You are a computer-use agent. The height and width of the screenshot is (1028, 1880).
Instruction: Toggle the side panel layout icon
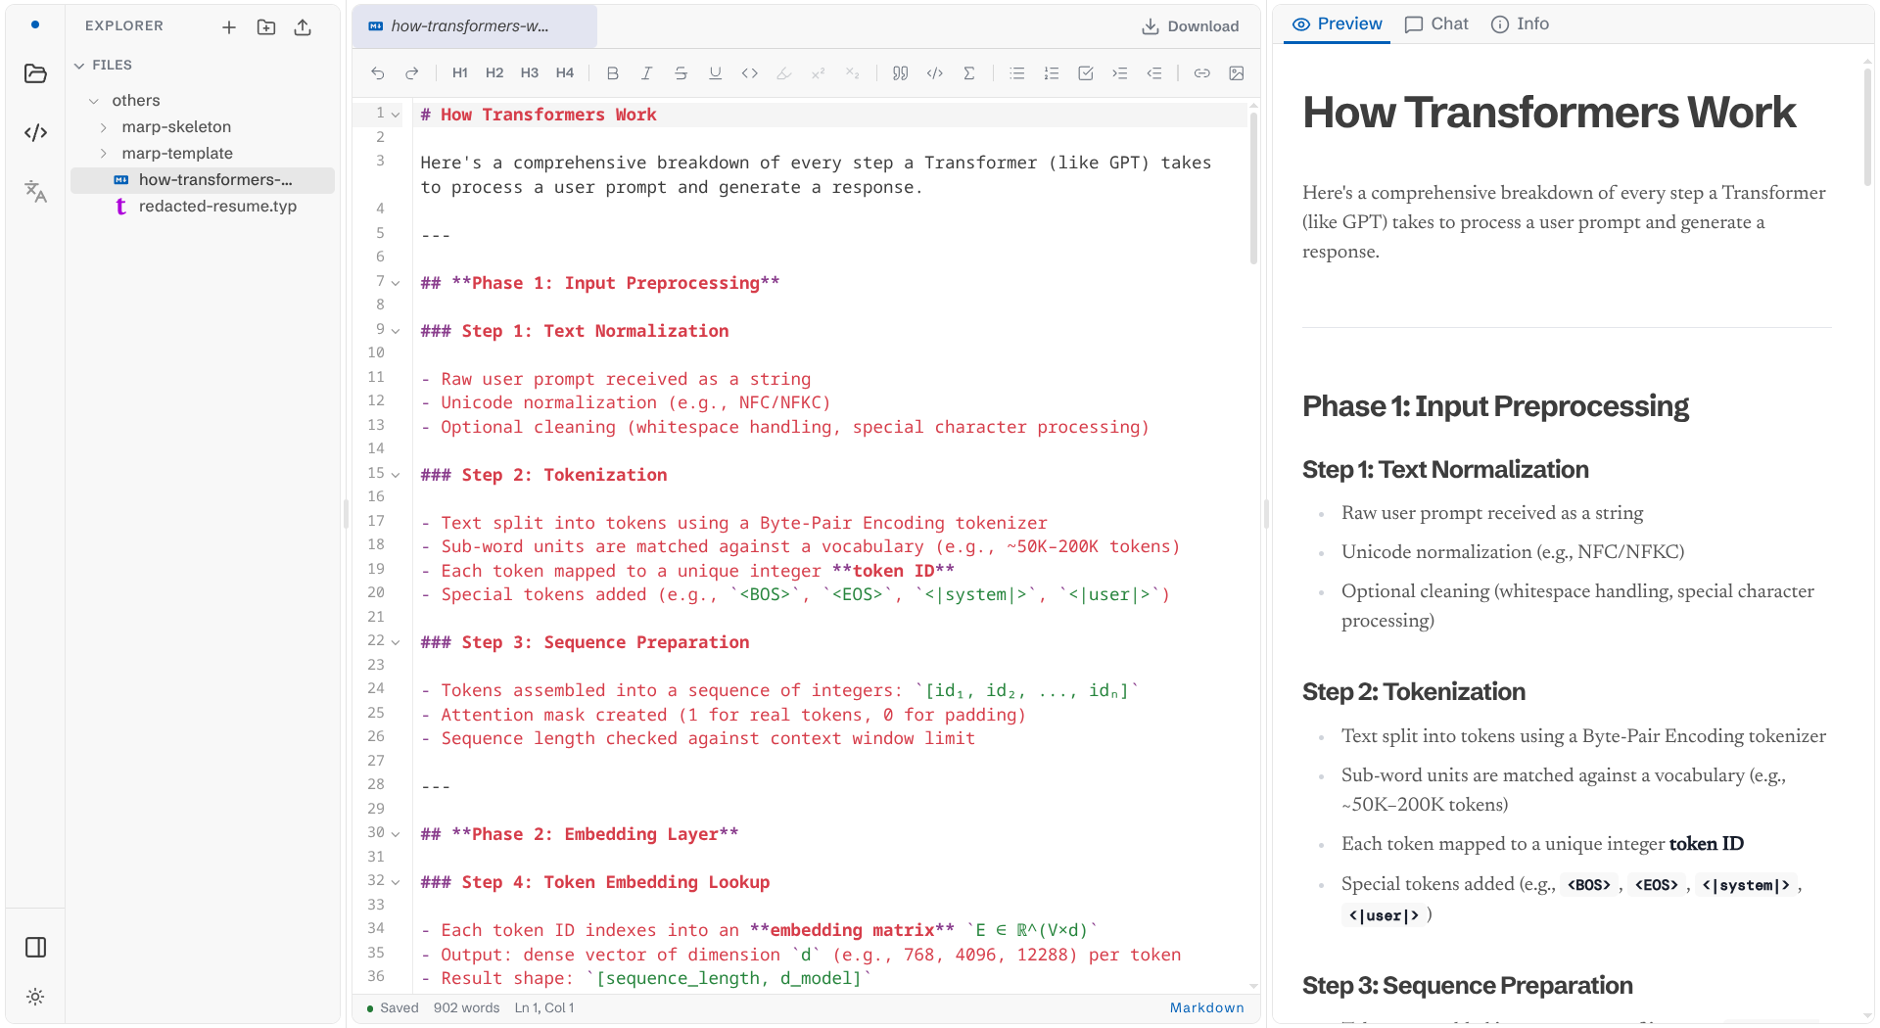[35, 947]
